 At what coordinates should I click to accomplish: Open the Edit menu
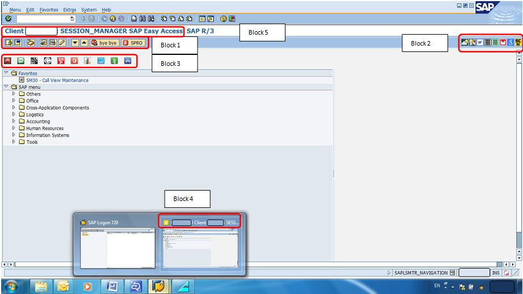tap(31, 10)
